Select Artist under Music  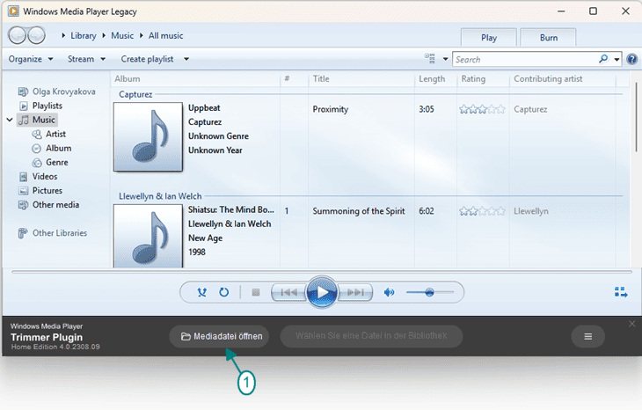pyautogui.click(x=48, y=134)
